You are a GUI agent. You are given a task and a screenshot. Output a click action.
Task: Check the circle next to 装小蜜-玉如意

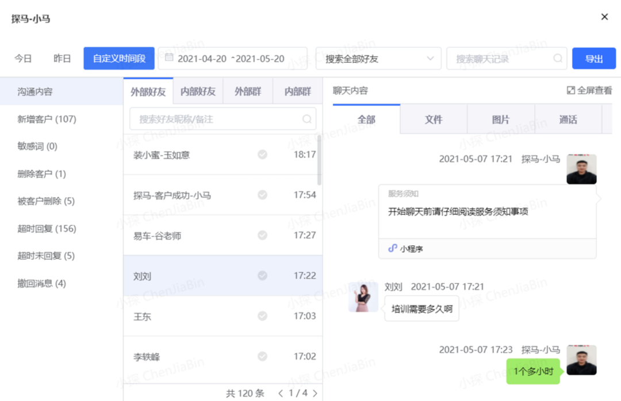click(x=262, y=155)
